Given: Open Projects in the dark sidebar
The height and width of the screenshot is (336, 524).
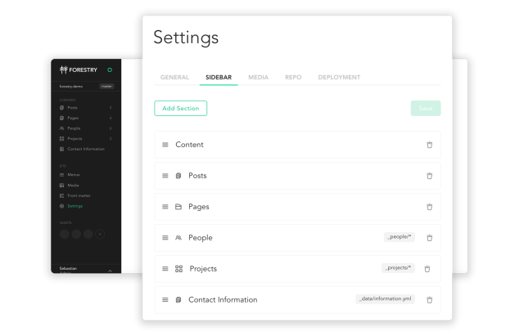Looking at the screenshot, I should click(75, 138).
